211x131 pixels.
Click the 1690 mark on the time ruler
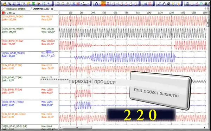tap(205, 13)
